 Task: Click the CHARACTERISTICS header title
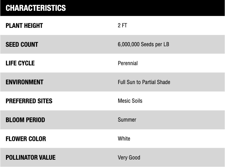pyautogui.click(x=36, y=8)
